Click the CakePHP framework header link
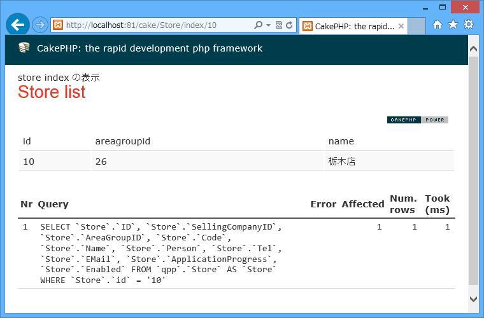The image size is (484, 318). 150,48
